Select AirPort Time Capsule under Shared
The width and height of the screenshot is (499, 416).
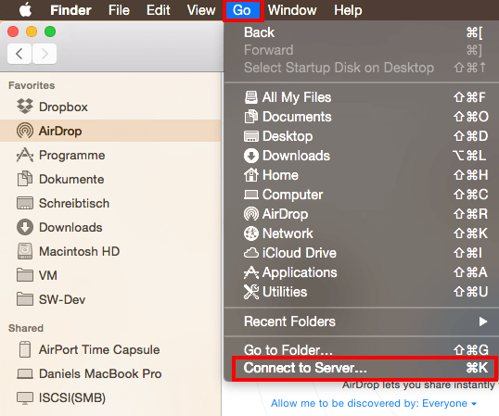[x=99, y=349]
